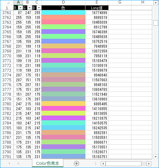The height and width of the screenshot is (168, 159).
Task: Switch to the Color色見本 sheet tab
Action: [x=48, y=164]
